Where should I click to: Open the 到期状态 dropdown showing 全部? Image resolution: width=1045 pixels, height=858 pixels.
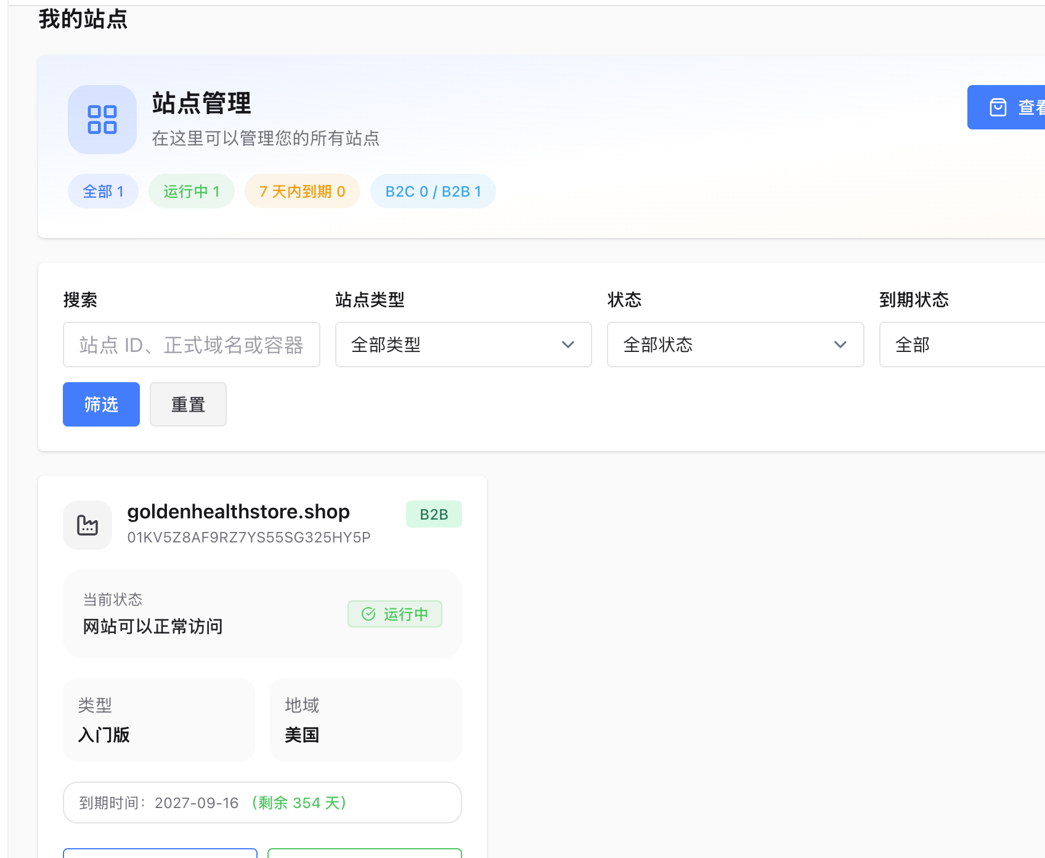[x=962, y=345]
